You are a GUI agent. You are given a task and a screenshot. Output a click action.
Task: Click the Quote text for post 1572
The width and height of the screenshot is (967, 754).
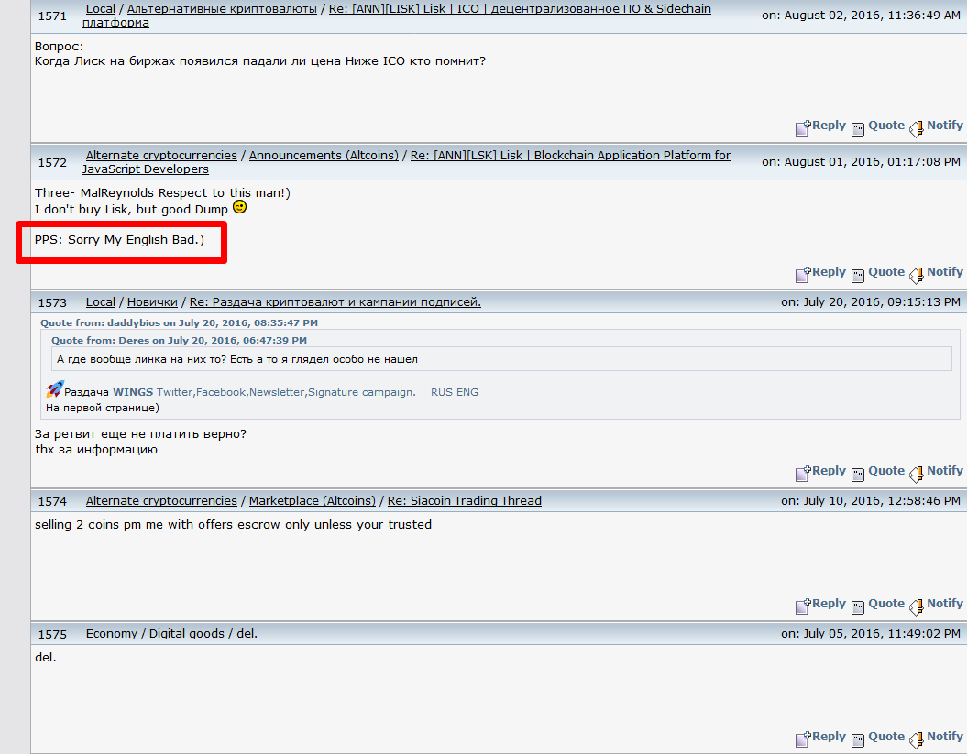point(886,272)
